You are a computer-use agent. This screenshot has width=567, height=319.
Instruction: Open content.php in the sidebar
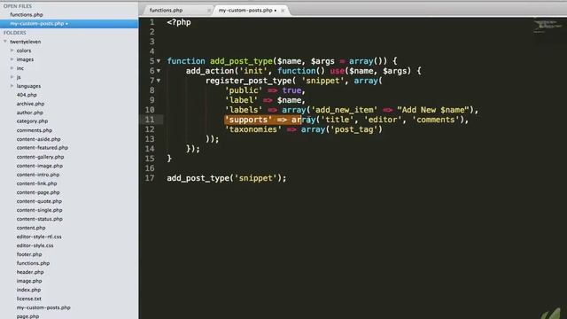point(31,228)
